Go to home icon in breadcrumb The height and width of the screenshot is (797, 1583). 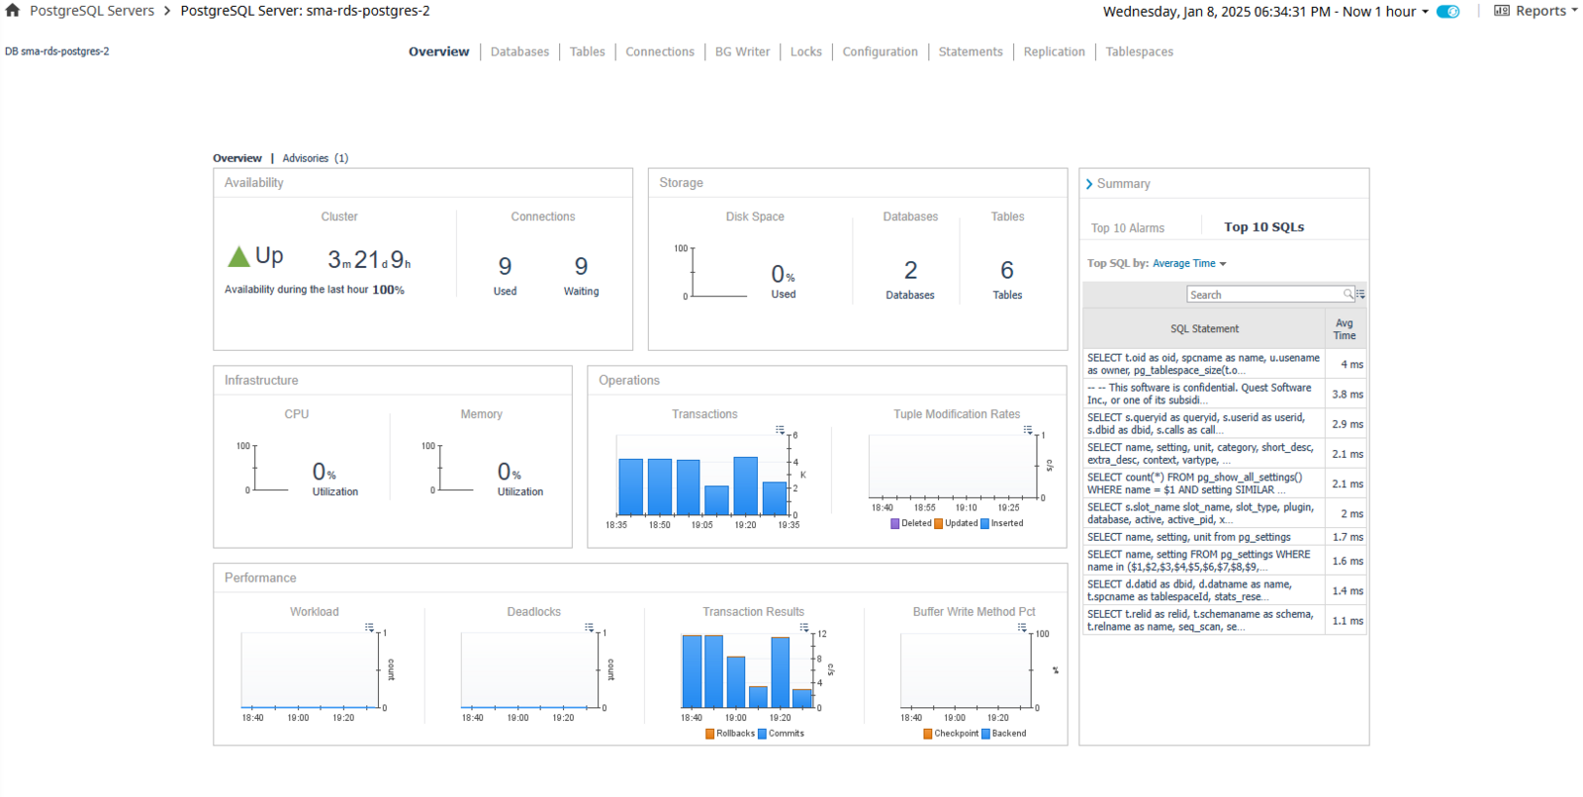click(13, 11)
